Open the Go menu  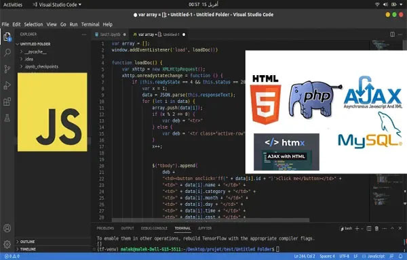pyautogui.click(x=63, y=24)
